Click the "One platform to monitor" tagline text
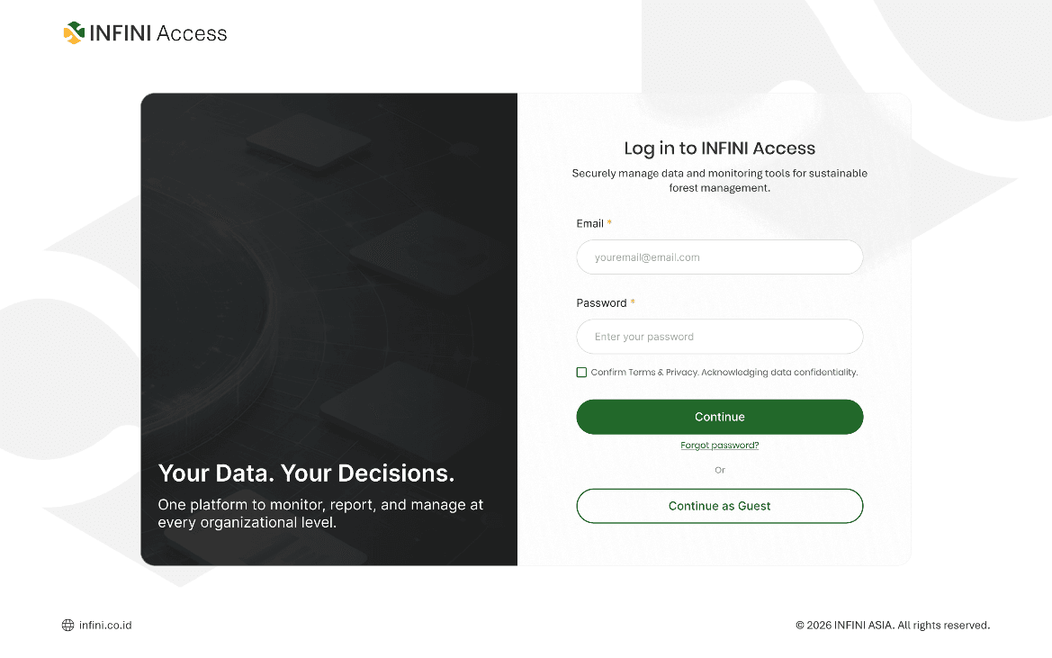1052x658 pixels. point(320,513)
